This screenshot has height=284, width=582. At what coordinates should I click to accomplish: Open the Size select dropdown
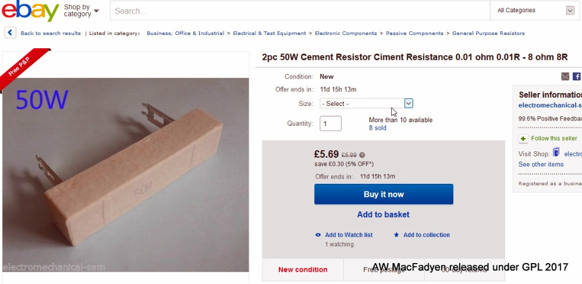tap(367, 104)
